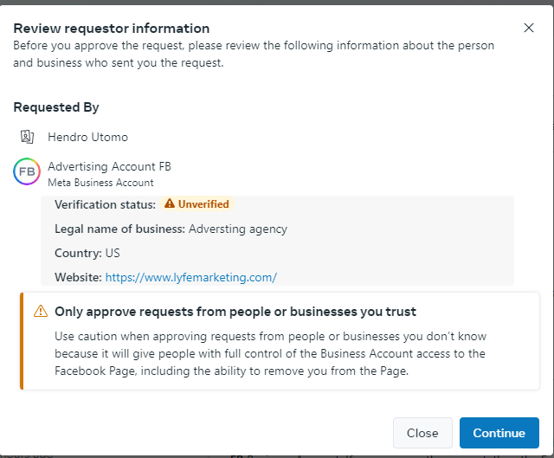Click the Legal name of business label
The image size is (554, 458).
coord(119,229)
